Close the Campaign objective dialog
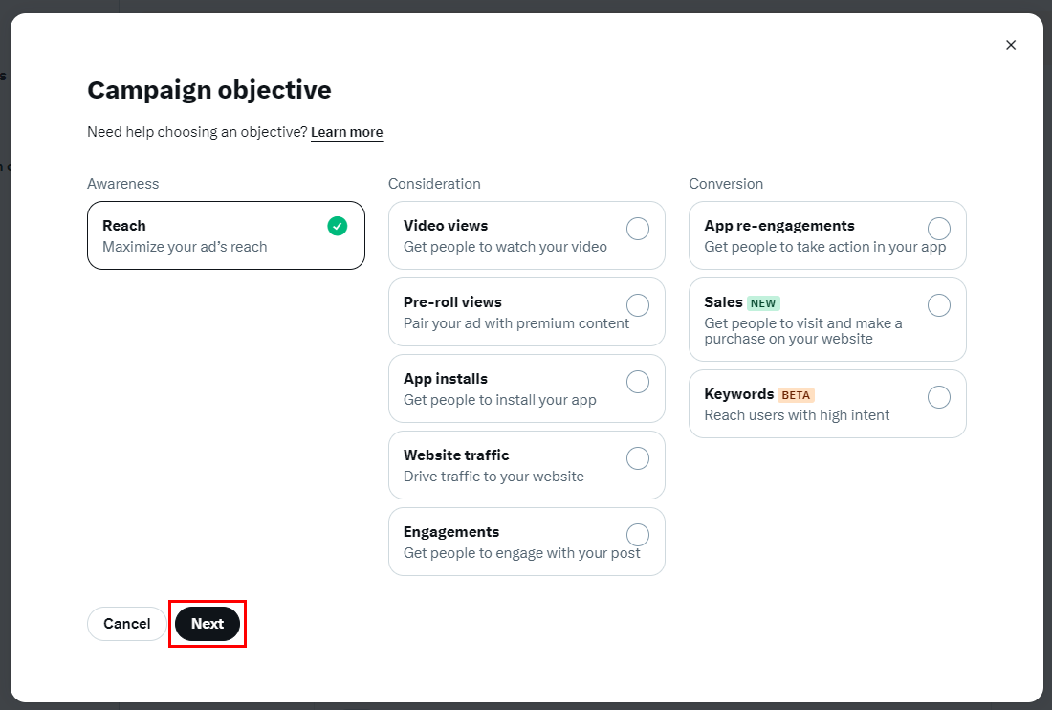 [1011, 45]
